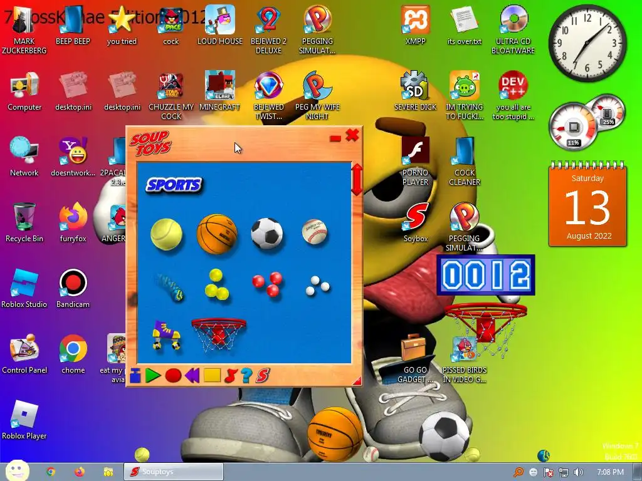
Task: Click the blue bottle icon in Soup Toys toolbar
Action: click(x=135, y=376)
